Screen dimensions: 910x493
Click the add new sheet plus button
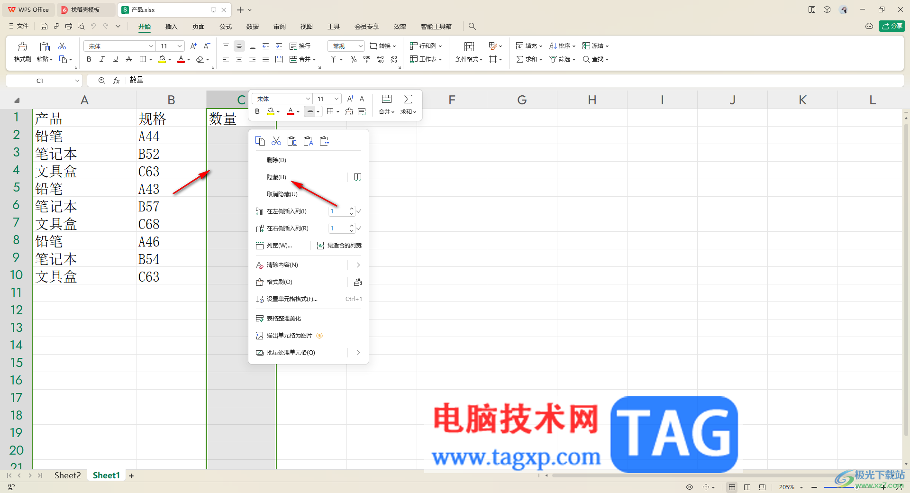click(x=131, y=476)
